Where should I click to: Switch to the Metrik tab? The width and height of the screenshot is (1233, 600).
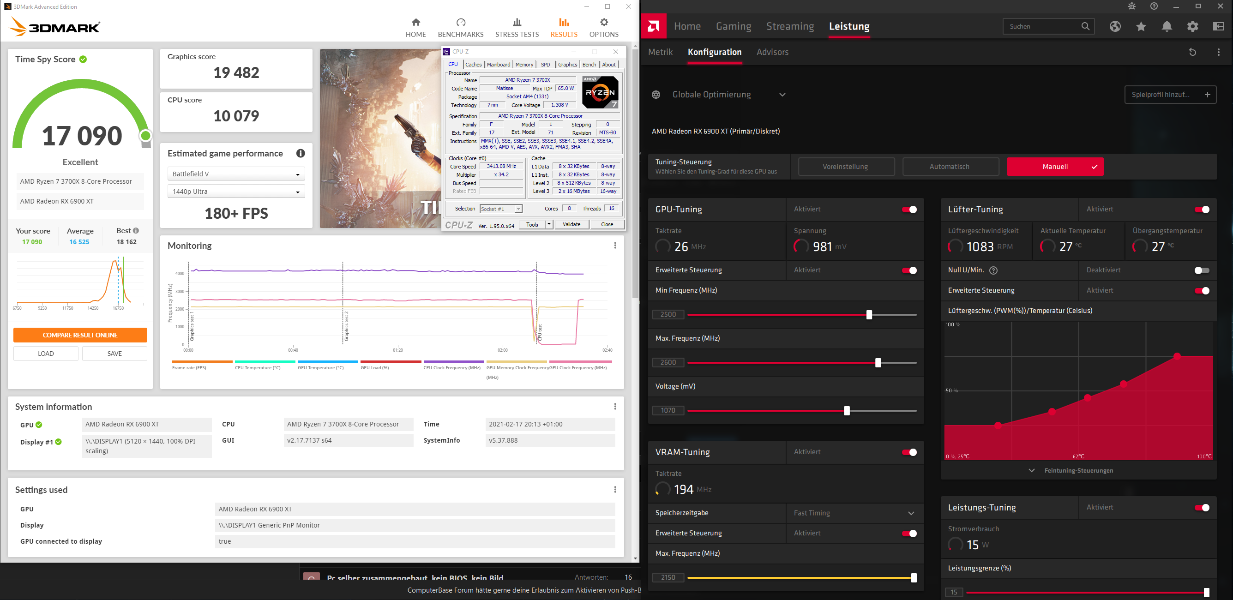point(660,52)
